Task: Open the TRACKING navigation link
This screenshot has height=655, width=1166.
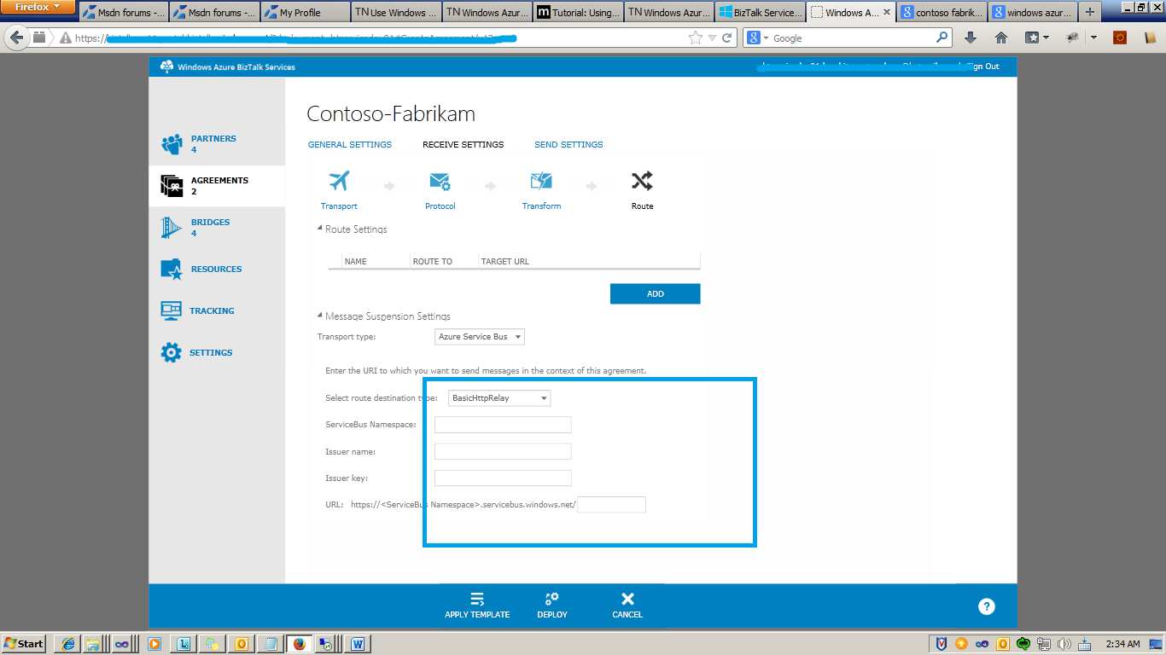Action: click(x=212, y=310)
